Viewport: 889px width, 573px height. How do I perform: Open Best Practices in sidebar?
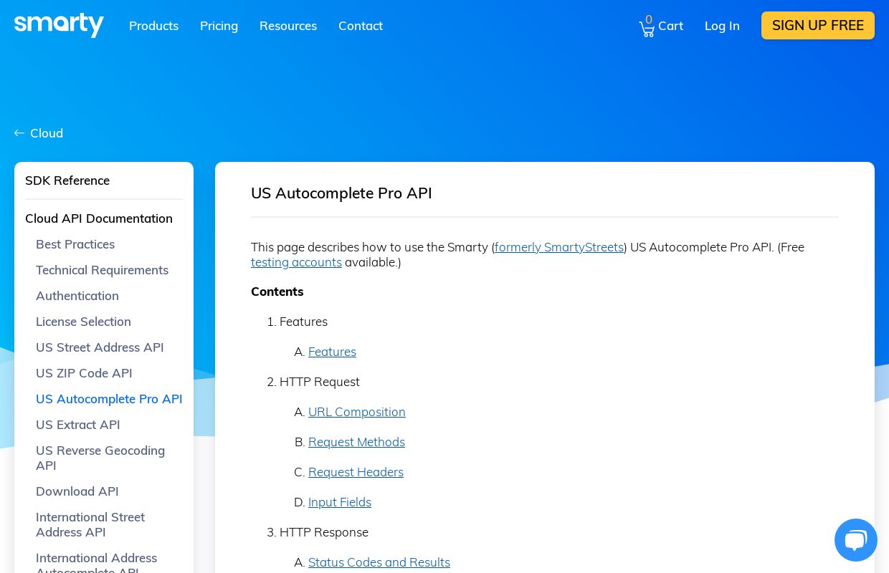pyautogui.click(x=75, y=244)
